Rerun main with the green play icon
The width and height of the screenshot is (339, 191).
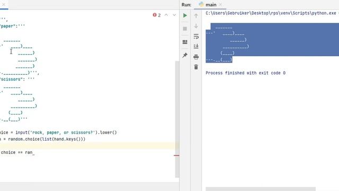pyautogui.click(x=185, y=15)
